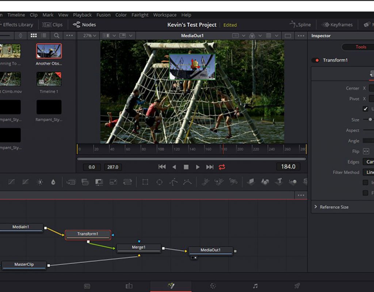Open the media pool sort options

(20, 35)
